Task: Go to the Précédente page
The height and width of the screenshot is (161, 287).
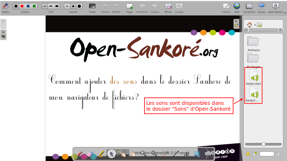Action: click(x=142, y=8)
